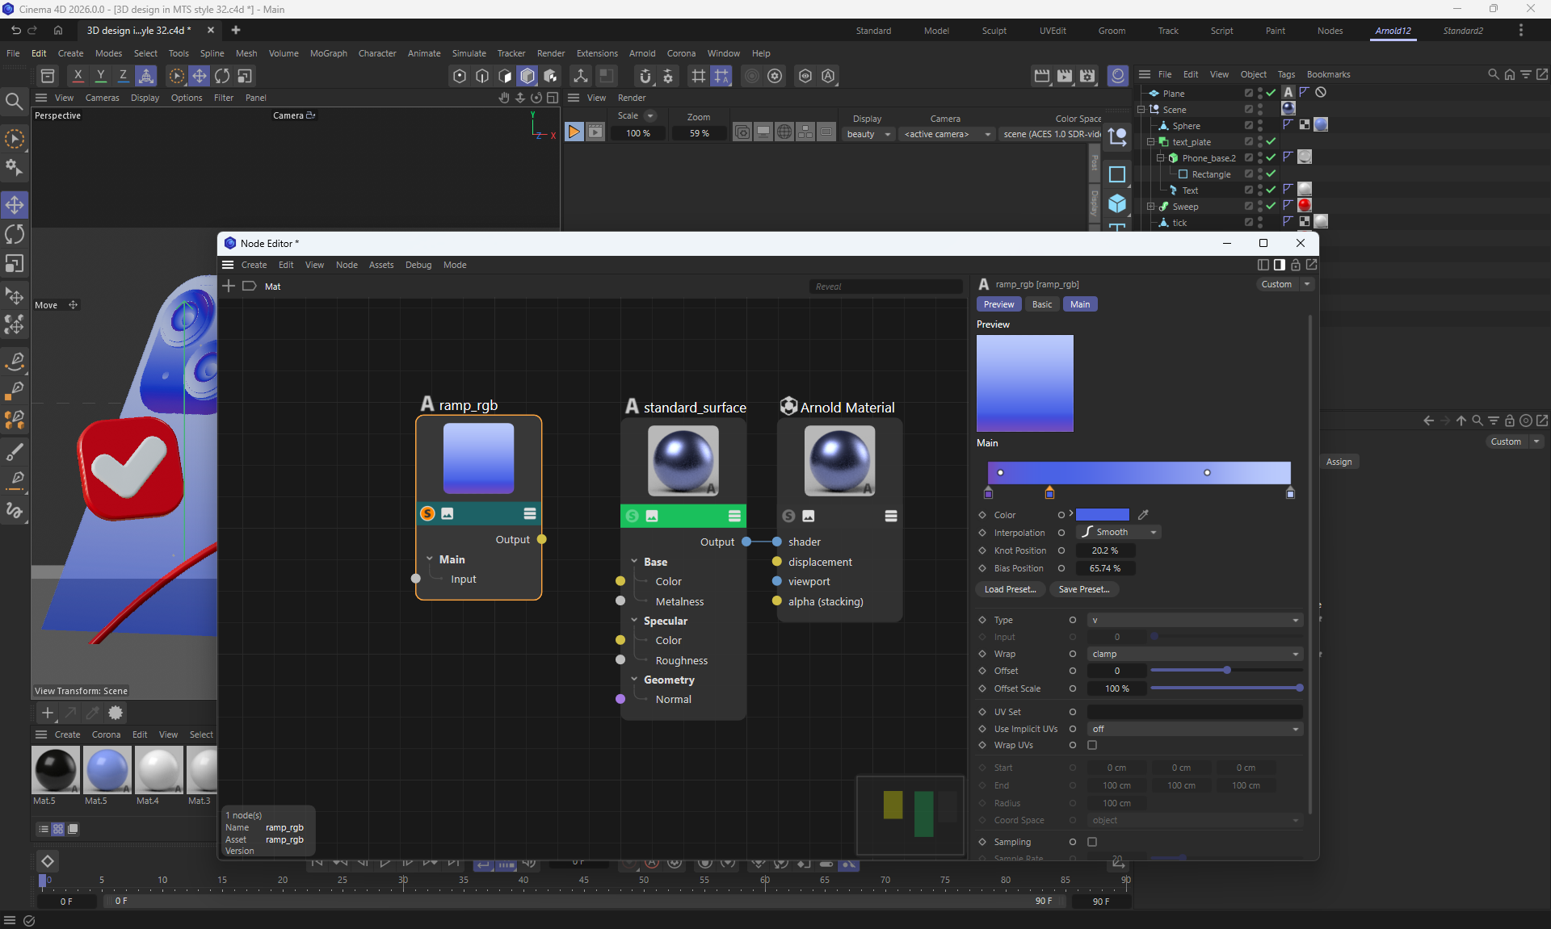
Task: Open the Interpolation Smooth dropdown
Action: tap(1120, 532)
